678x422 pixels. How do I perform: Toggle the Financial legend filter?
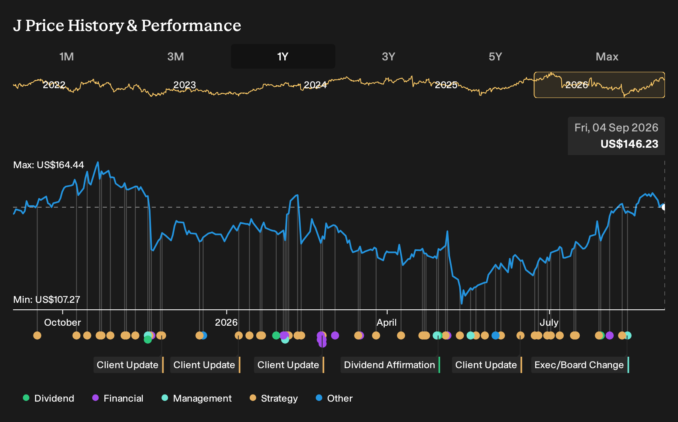[118, 398]
